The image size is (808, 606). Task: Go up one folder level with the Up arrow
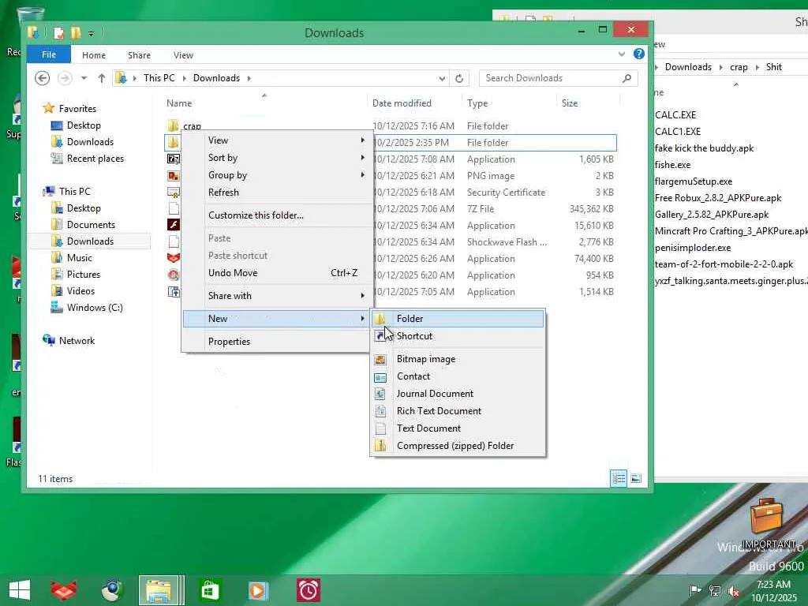coord(102,78)
